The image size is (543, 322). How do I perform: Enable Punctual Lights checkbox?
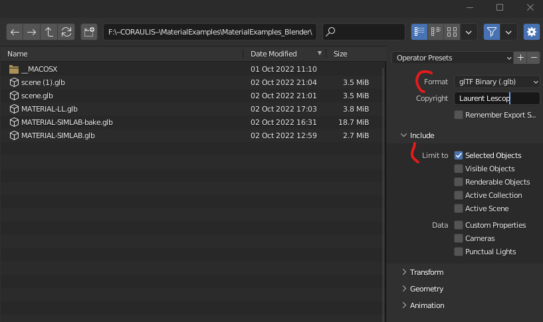459,252
